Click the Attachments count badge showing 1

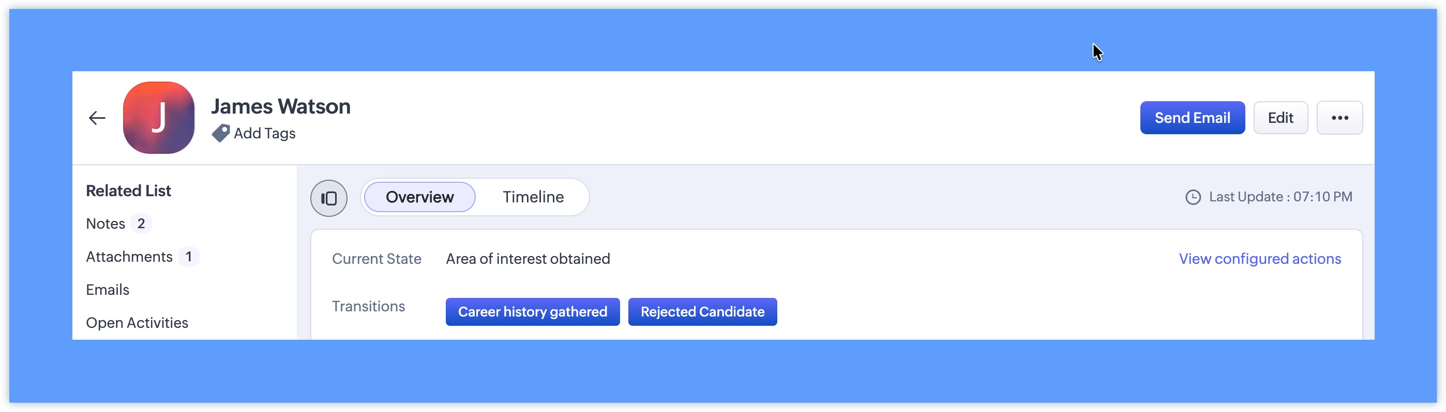(x=189, y=257)
